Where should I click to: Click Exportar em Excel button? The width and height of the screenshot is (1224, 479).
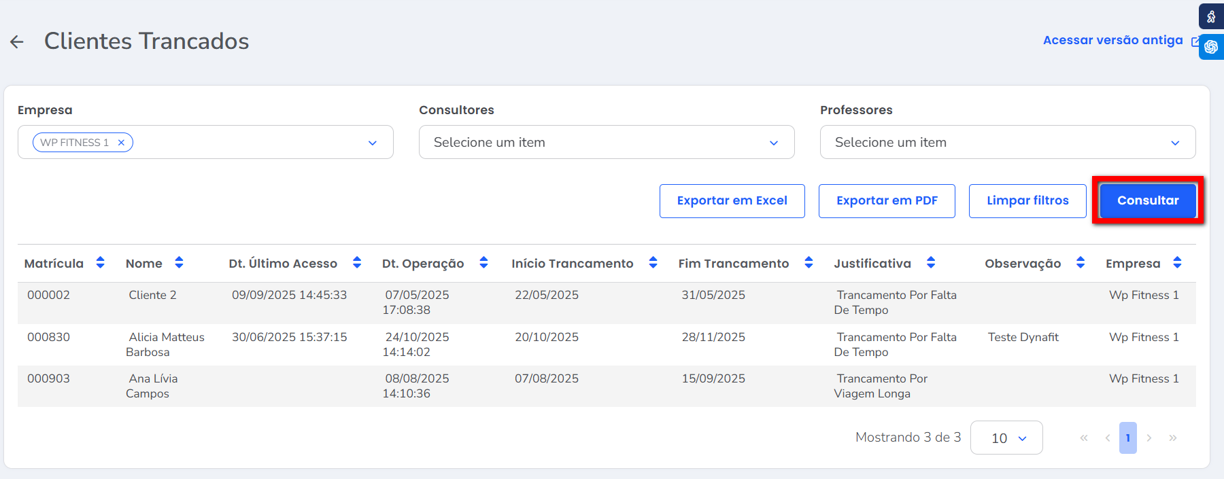(732, 201)
